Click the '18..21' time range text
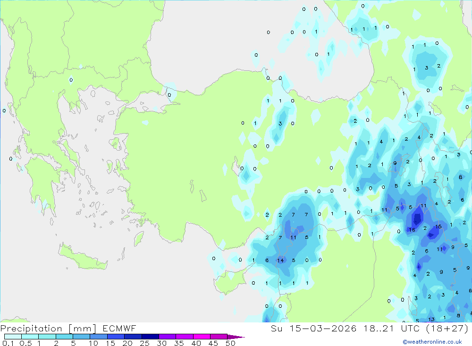The image size is (472, 346). click(x=379, y=328)
